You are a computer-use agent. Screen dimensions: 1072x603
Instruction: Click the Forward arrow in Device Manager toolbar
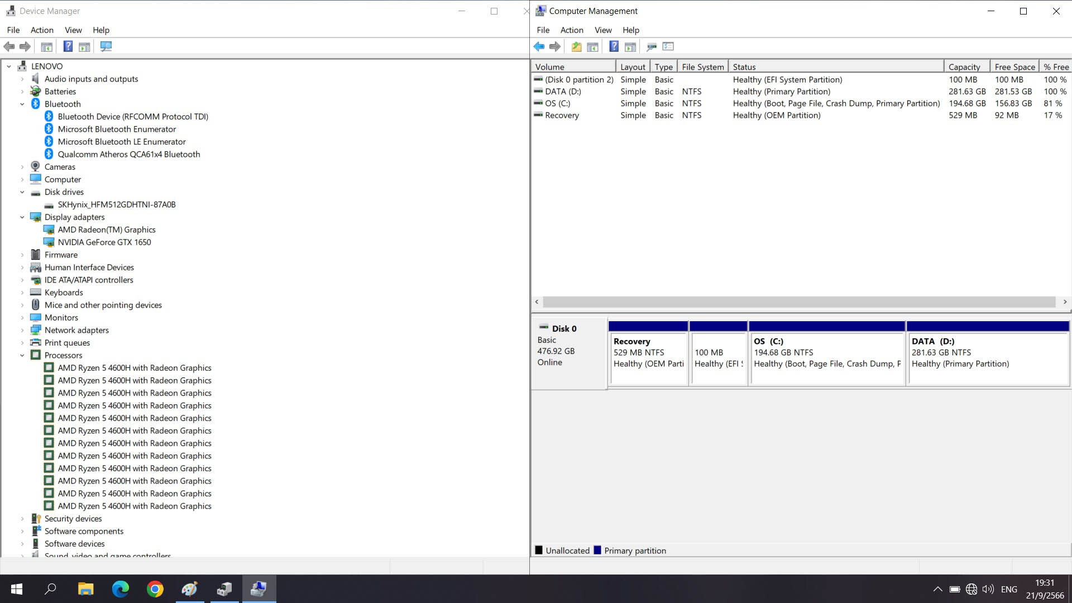(x=25, y=46)
